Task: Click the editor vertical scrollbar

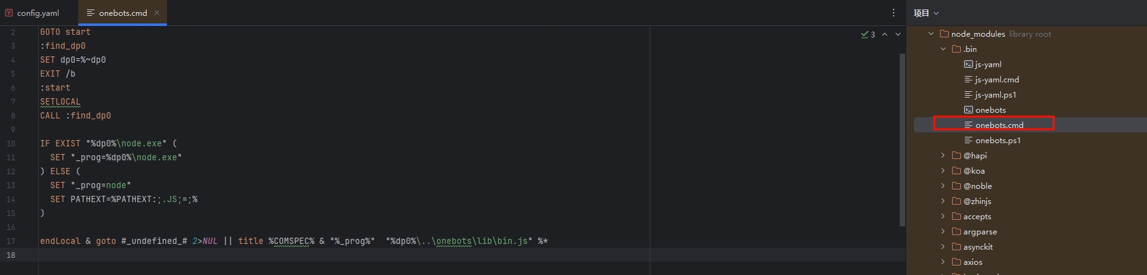Action: coord(902,139)
